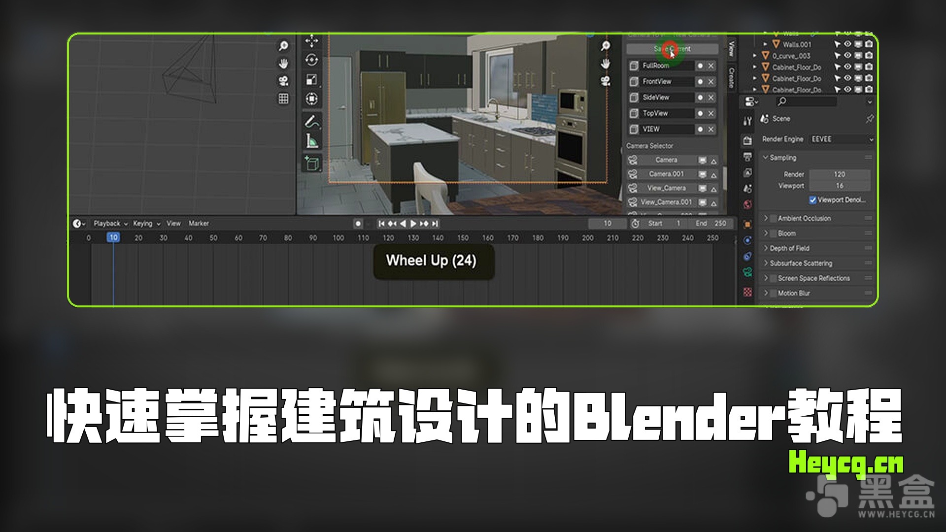Toggle camera view in right viewport
The height and width of the screenshot is (532, 946).
coord(606,81)
